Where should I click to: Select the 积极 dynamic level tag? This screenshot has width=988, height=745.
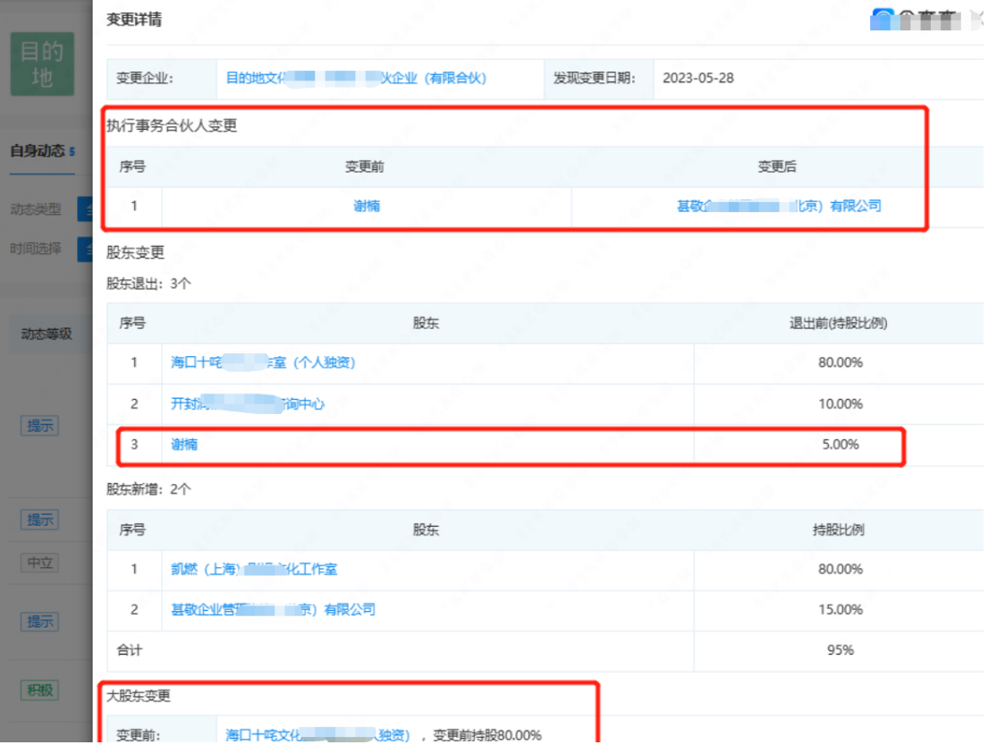pyautogui.click(x=38, y=690)
